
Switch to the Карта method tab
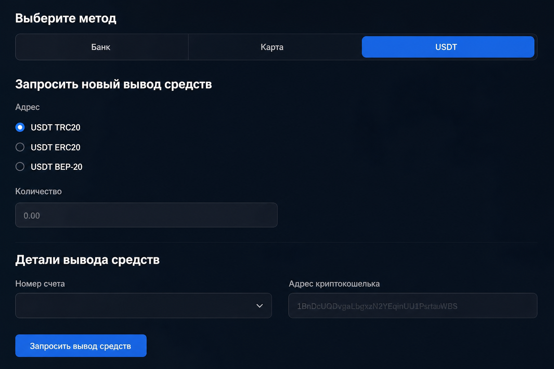pyautogui.click(x=272, y=47)
